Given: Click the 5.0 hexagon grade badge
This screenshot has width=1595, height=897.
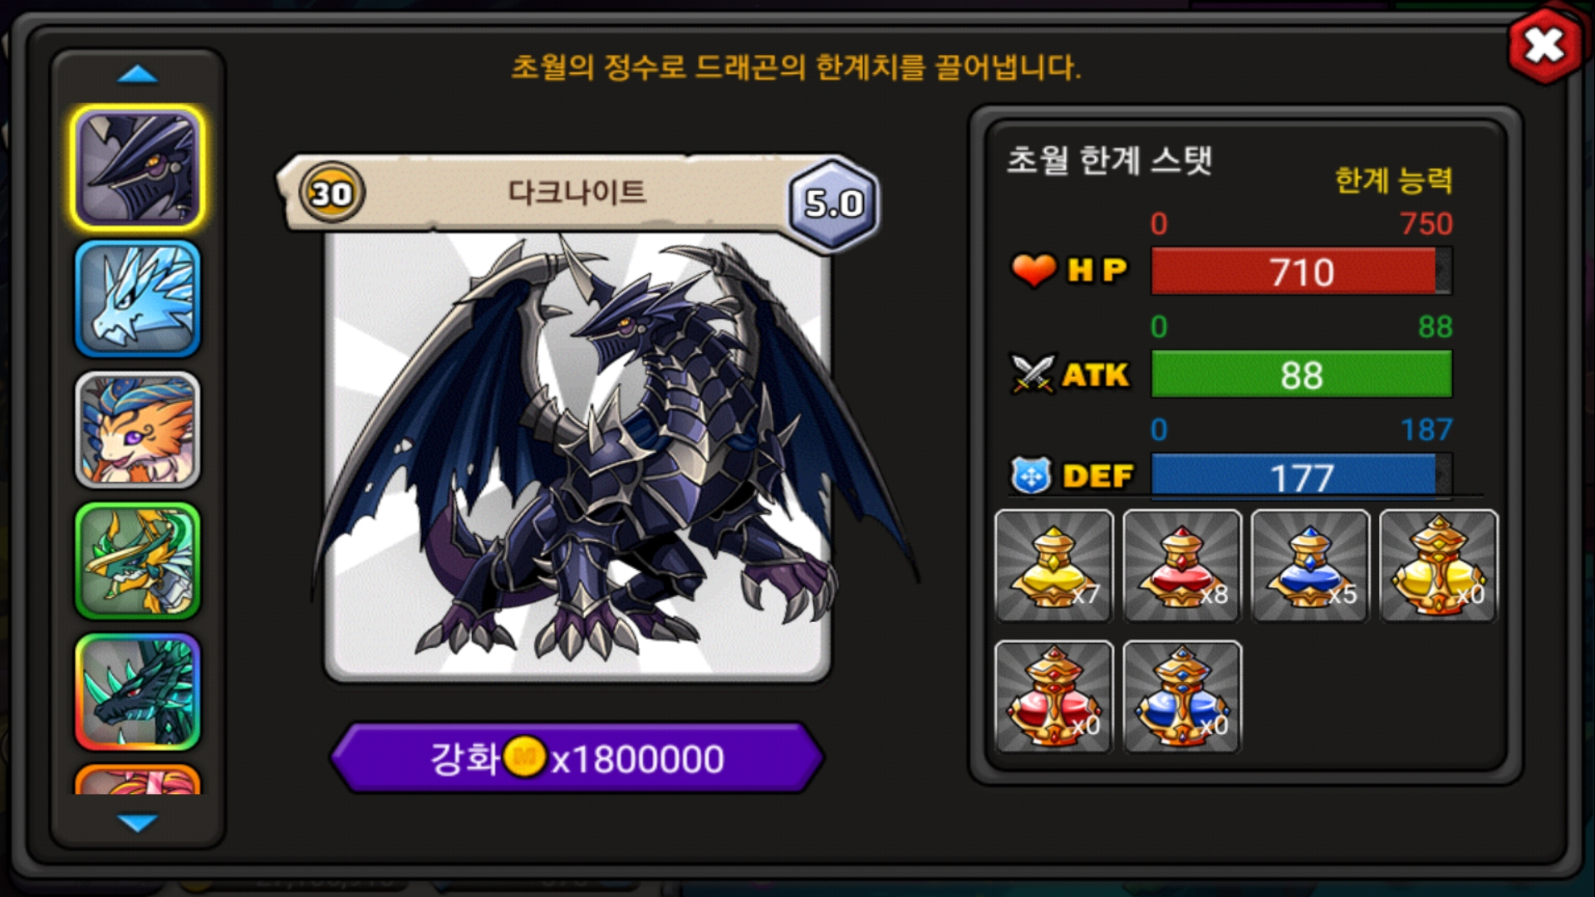Looking at the screenshot, I should click(x=833, y=203).
